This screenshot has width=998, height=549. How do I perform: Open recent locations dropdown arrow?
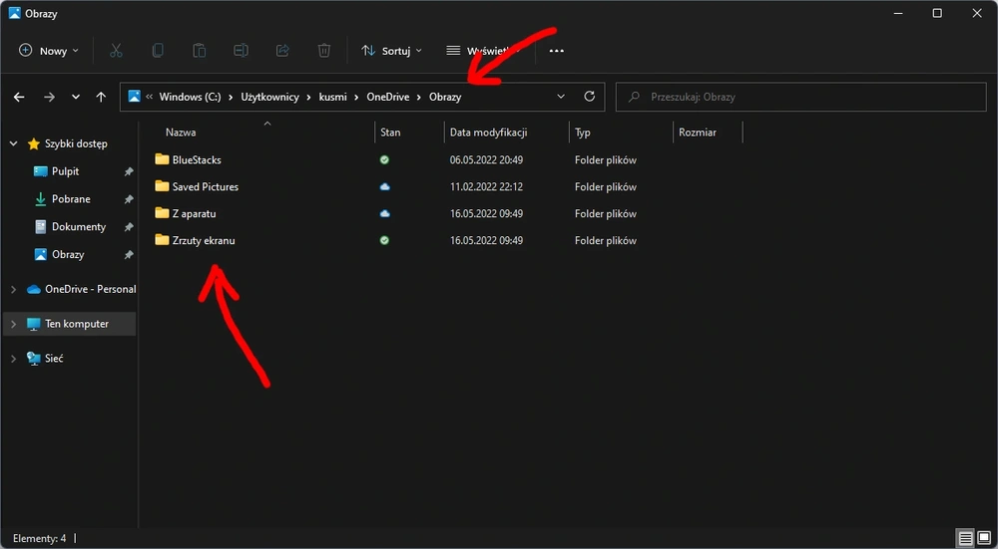pos(76,98)
